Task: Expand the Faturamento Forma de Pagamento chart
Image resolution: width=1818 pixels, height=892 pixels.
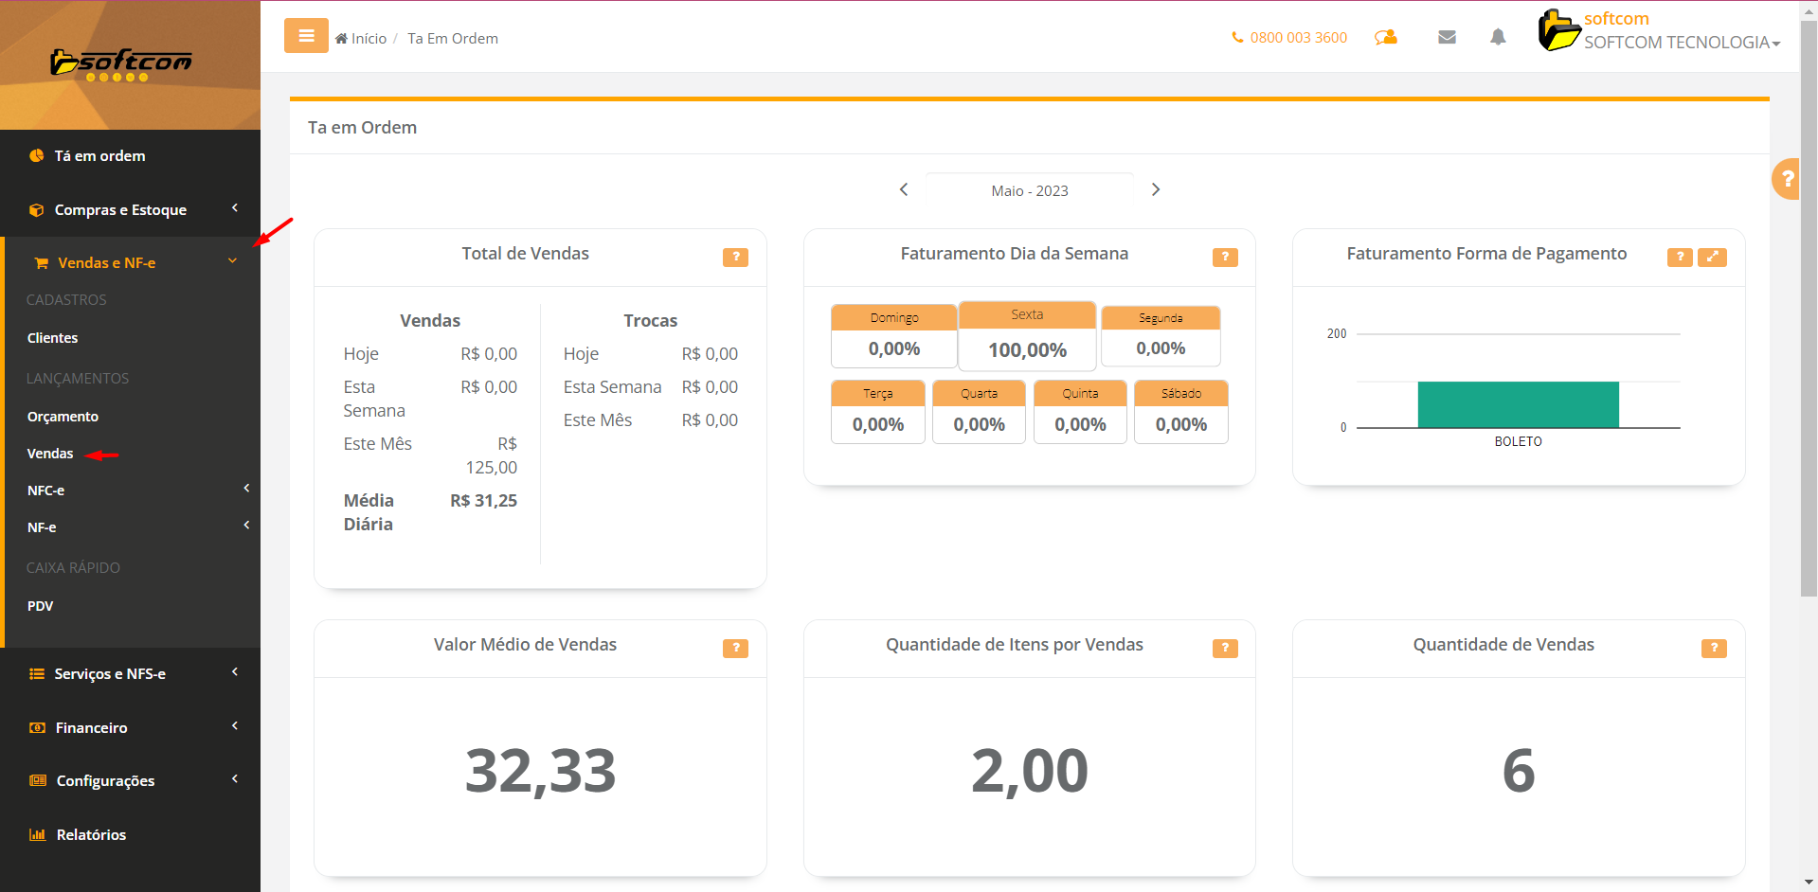Action: [x=1712, y=257]
